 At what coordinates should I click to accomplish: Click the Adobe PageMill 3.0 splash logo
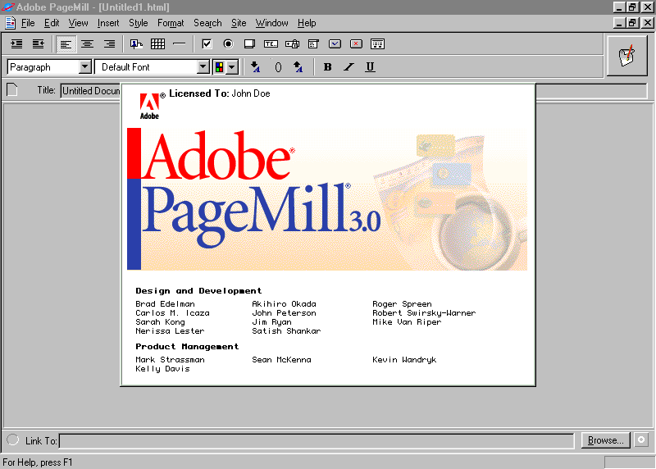[x=326, y=199]
